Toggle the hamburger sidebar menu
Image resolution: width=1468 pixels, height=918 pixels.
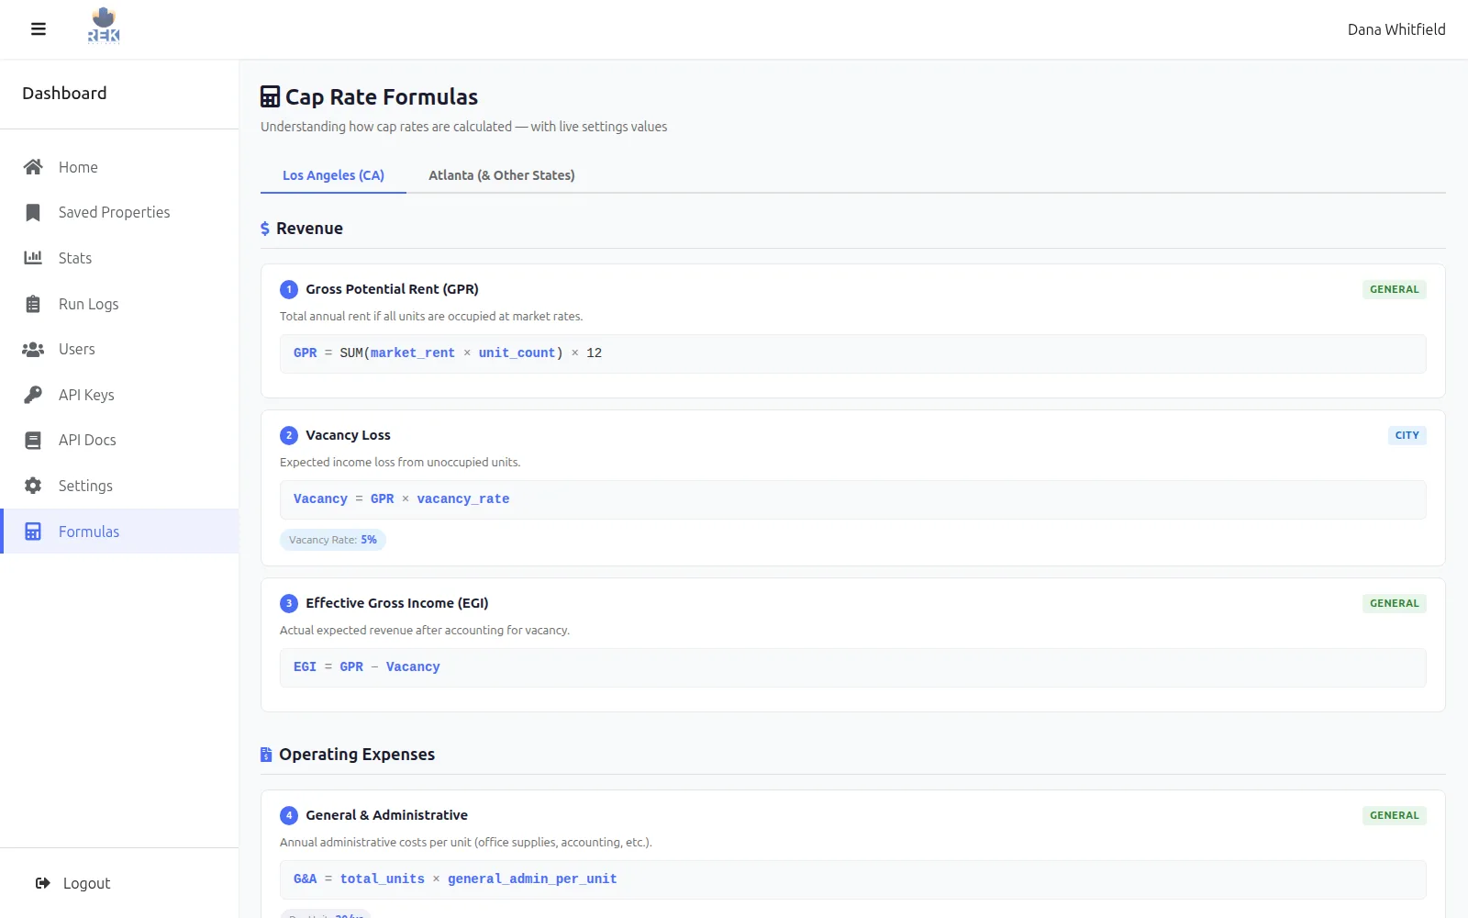[39, 29]
